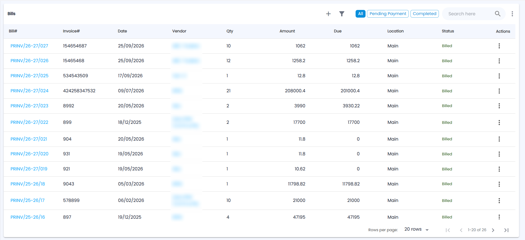
Task: Open bill PRINV/26-27/022
Action: click(30, 122)
